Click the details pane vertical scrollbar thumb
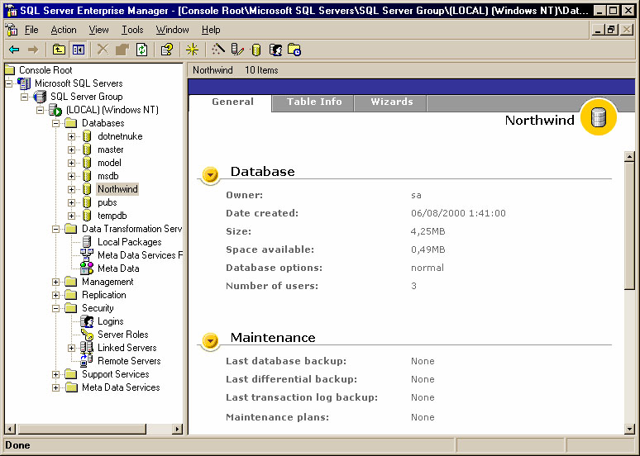This screenshot has height=456, width=640. click(x=629, y=226)
